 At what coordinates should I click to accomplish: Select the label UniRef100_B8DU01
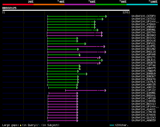(143, 96)
